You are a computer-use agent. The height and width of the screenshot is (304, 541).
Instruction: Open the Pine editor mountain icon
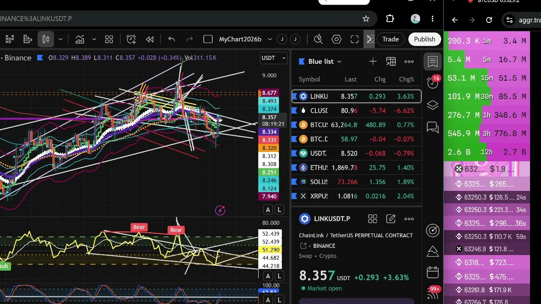coord(433,251)
